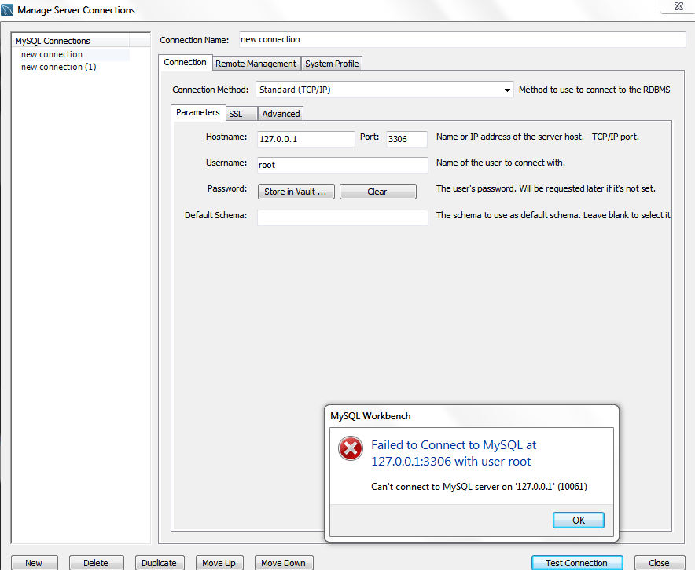Select 'new connection' in the sidebar list
Screen dimensions: 695x570
coord(50,54)
